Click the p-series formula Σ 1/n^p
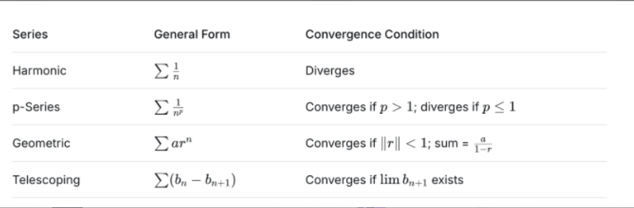Viewport: 634px width, 208px height. pos(169,107)
